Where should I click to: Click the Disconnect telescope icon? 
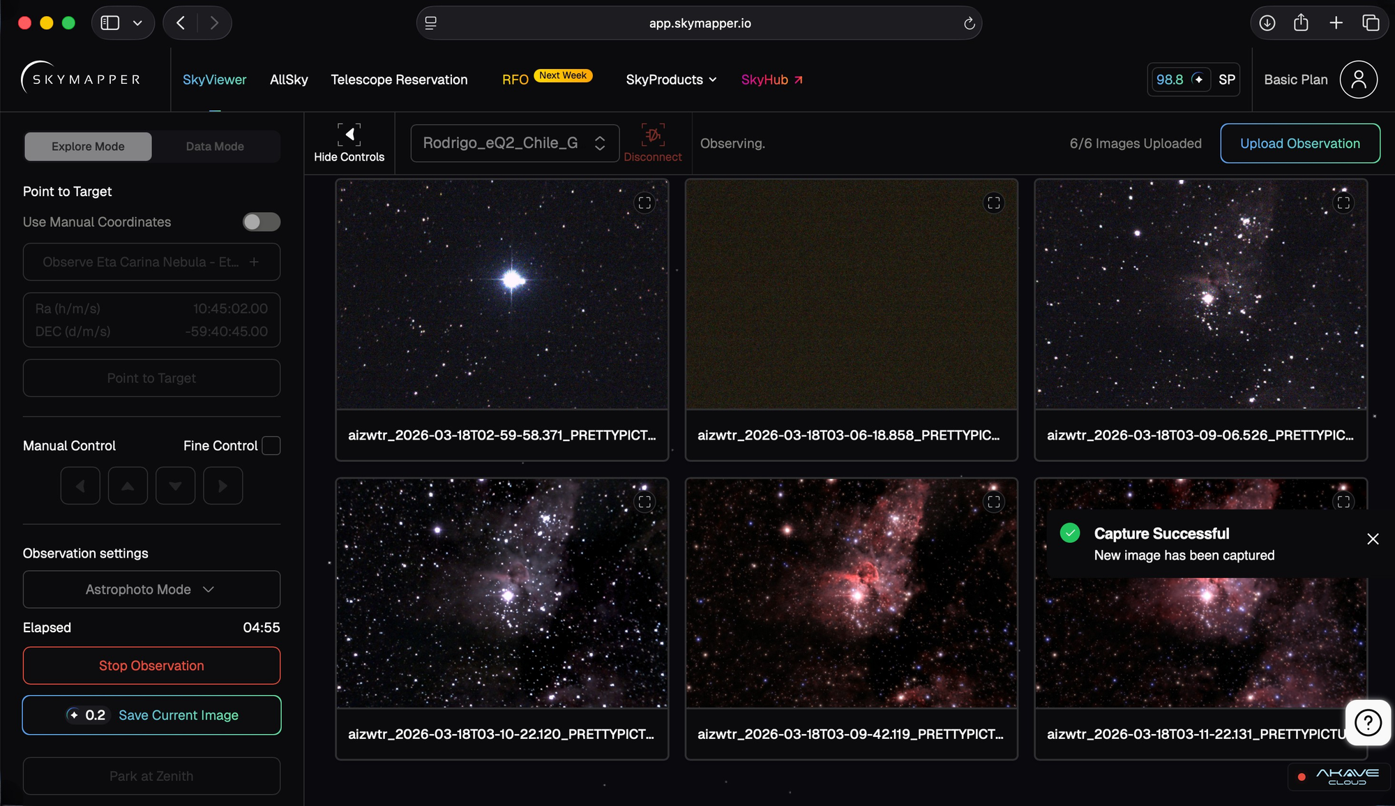652,135
